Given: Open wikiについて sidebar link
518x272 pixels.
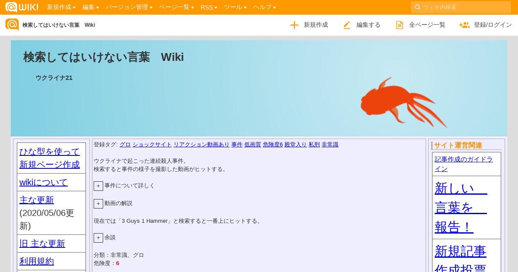Looking at the screenshot, I should coord(44,182).
